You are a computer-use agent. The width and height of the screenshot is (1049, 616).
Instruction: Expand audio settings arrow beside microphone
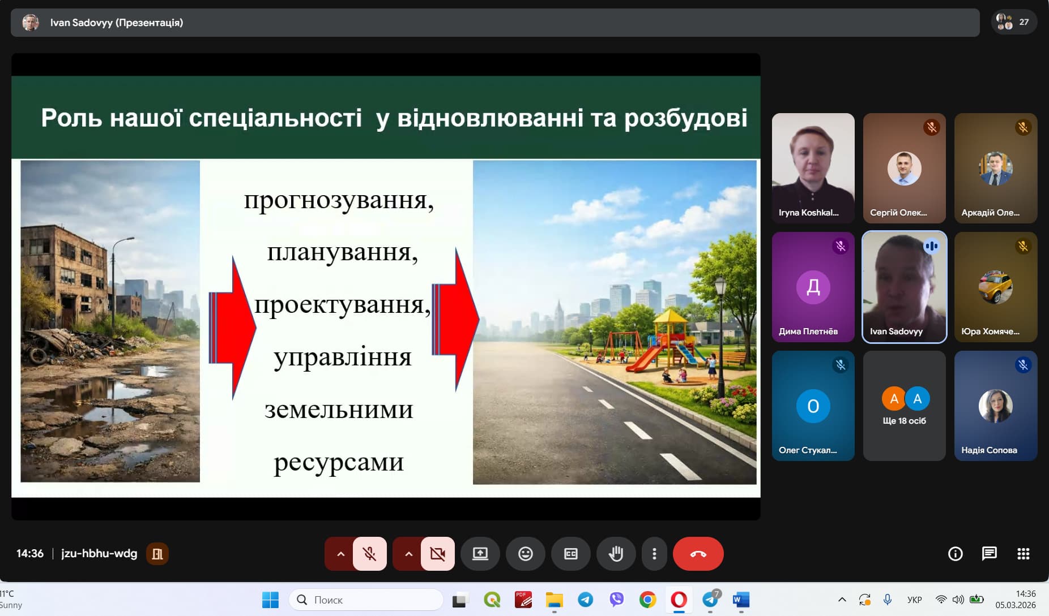tap(340, 554)
